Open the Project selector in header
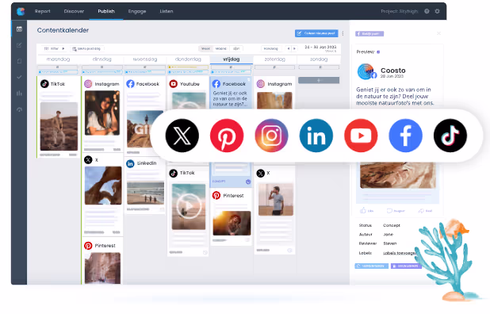490x314 pixels. 400,11
